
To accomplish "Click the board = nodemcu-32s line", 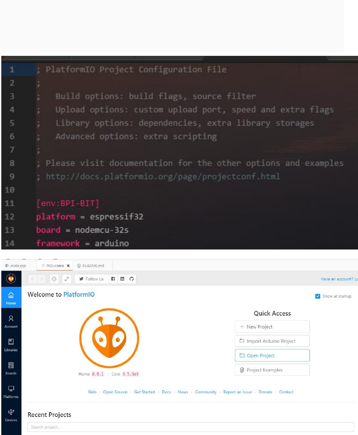I will tap(82, 230).
